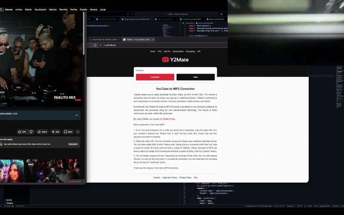Click the Ask sparkle button
Image resolution: width=344 pixels, height=215 pixels.
[55, 132]
